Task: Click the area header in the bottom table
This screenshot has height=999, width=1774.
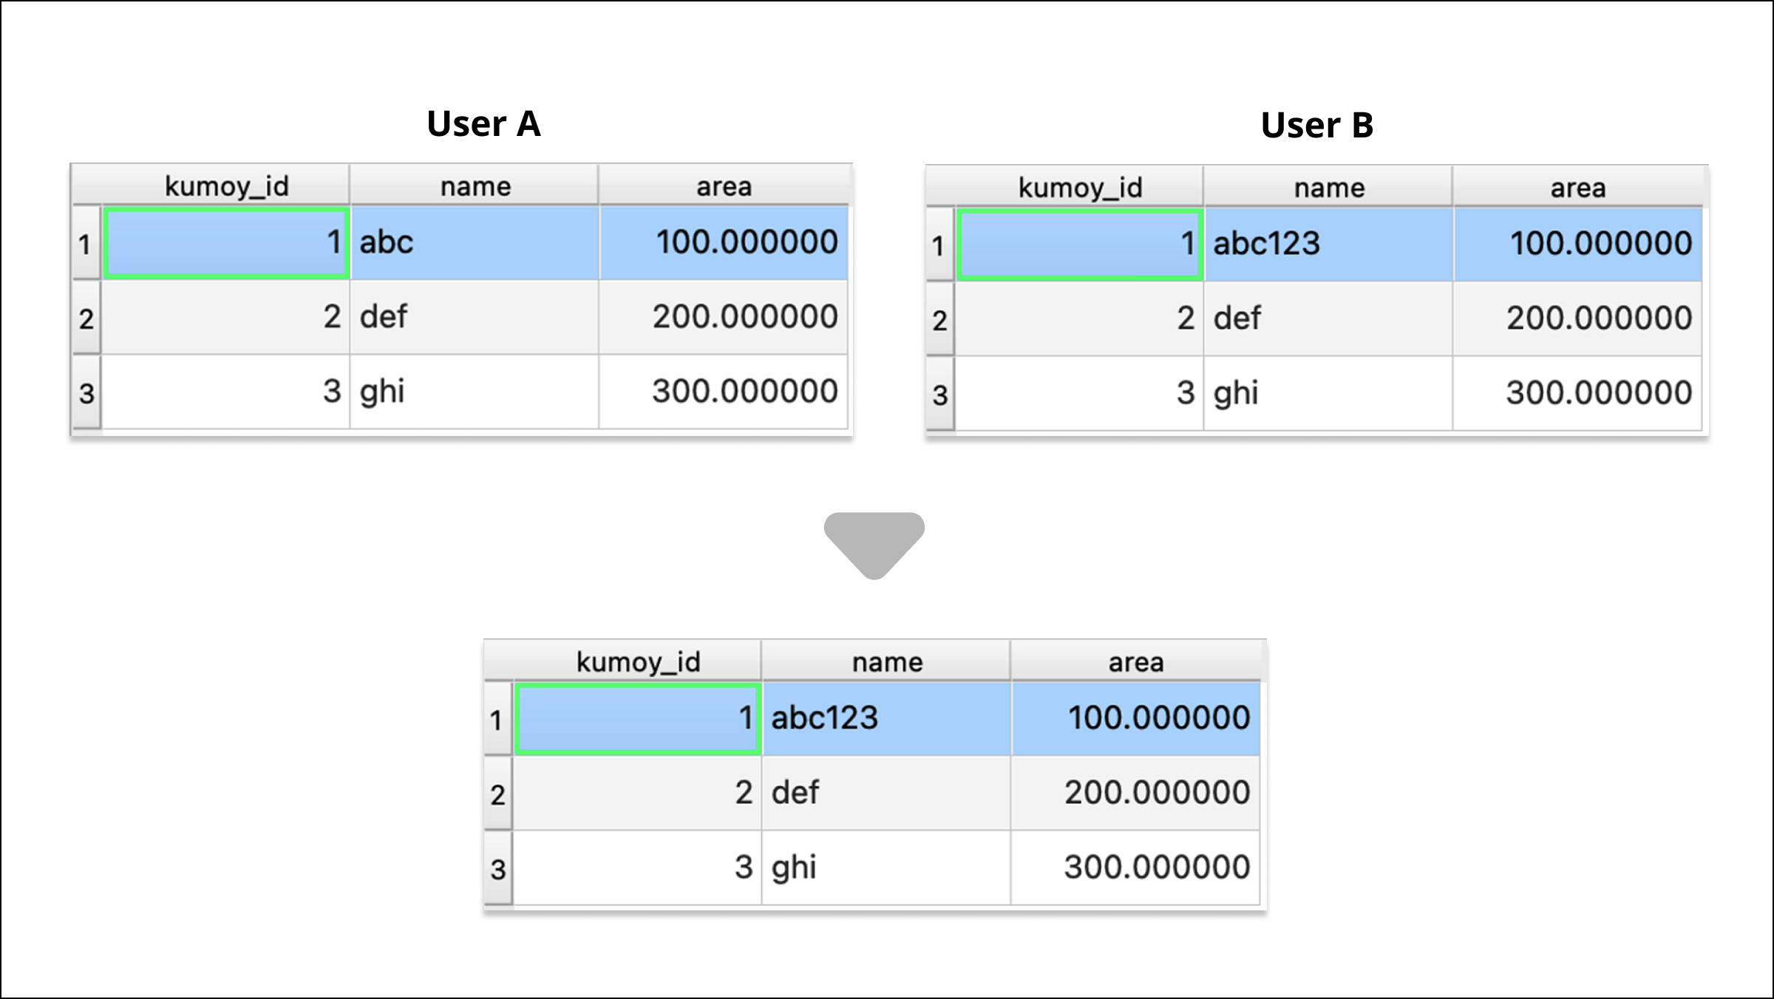Action: [1135, 662]
